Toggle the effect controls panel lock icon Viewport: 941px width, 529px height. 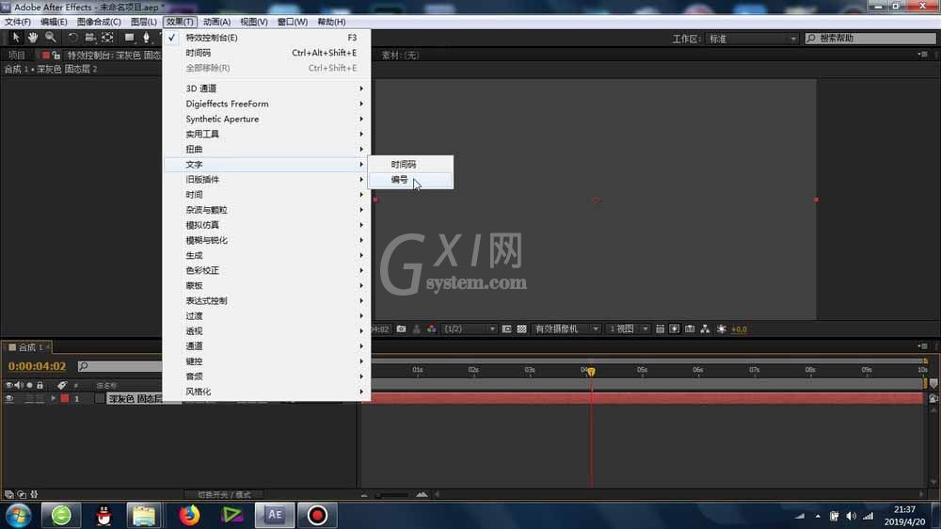[56, 56]
